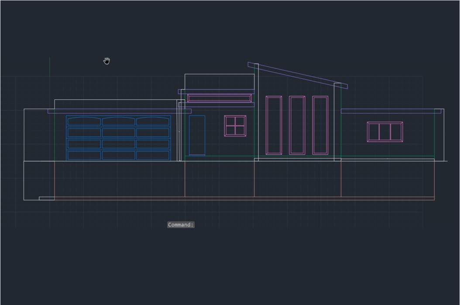Click the three-pane pink window on right wing

[x=384, y=132]
